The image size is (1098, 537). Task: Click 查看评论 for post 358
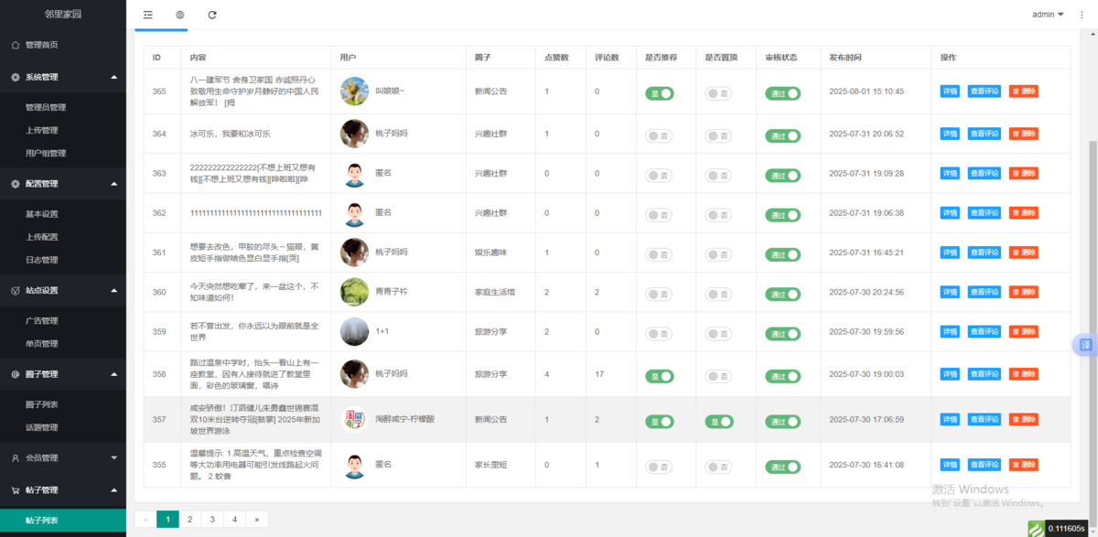pyautogui.click(x=985, y=376)
